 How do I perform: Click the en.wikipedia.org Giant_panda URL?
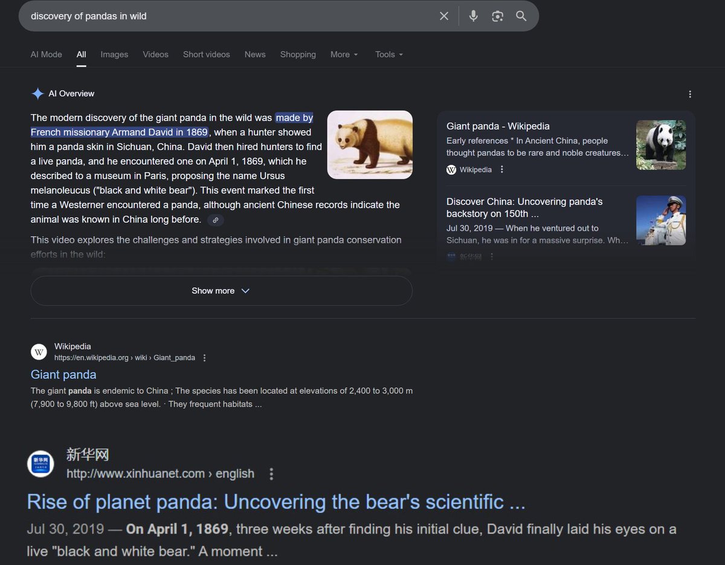pos(124,358)
